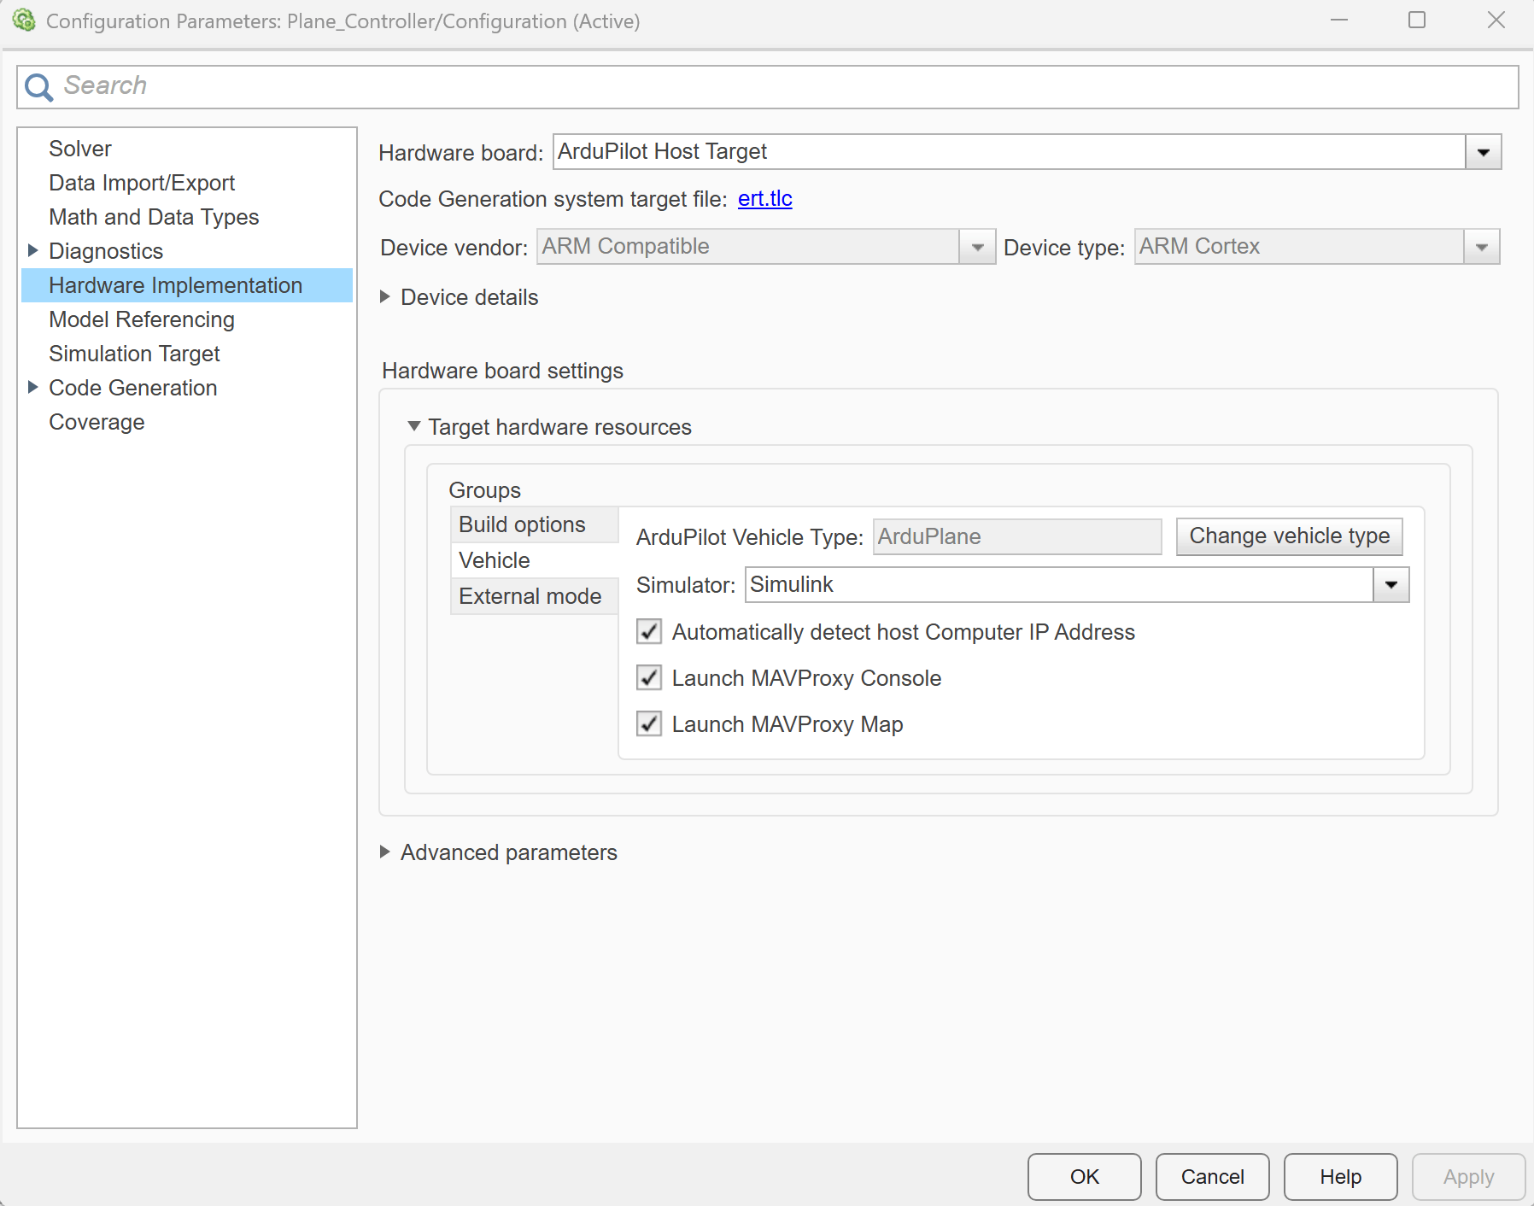Maximize the Configuration Parameters window
This screenshot has width=1534, height=1206.
1417,20
